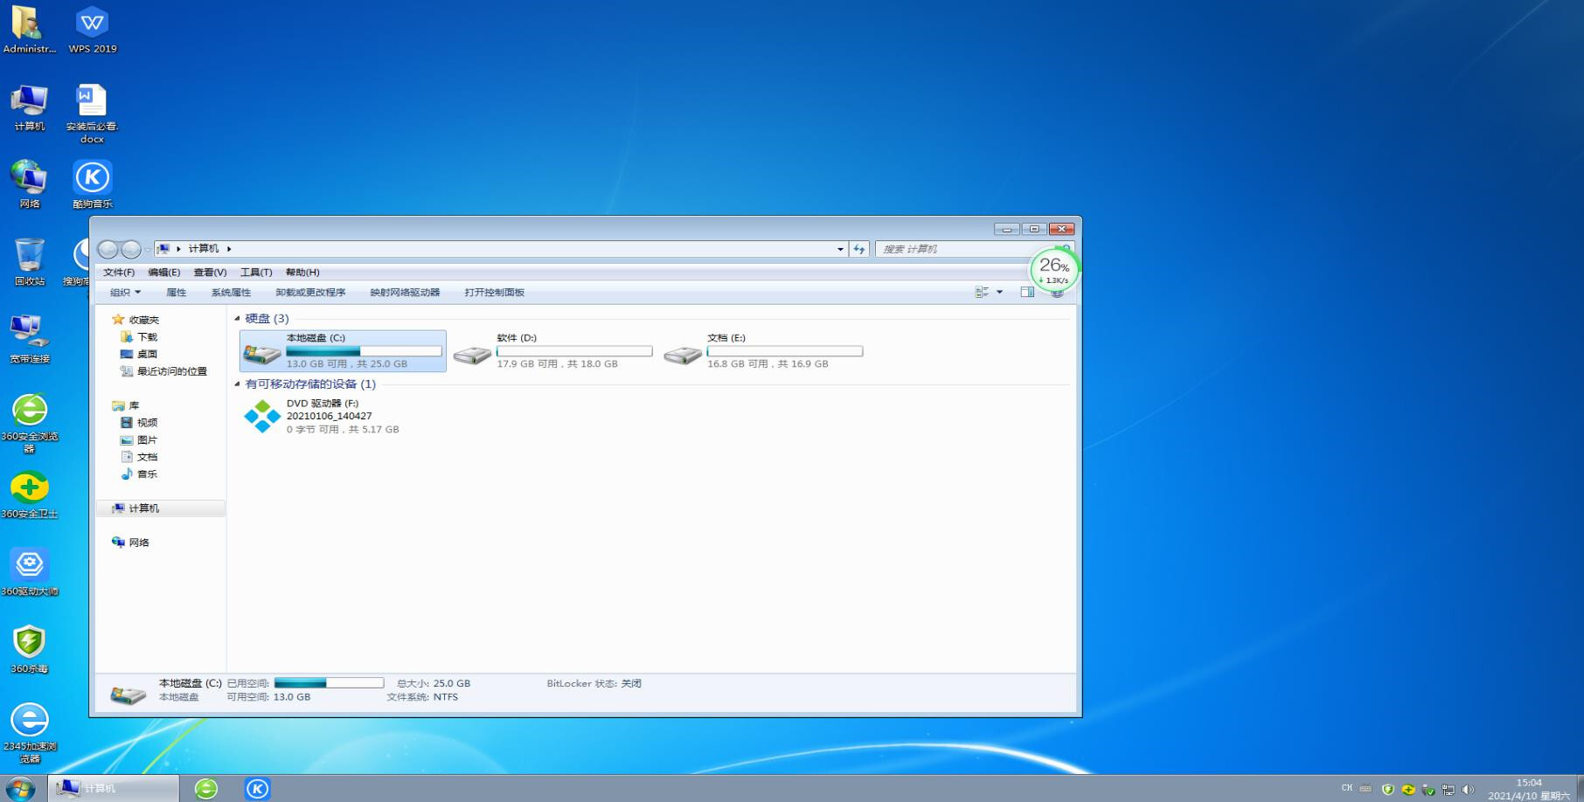Image resolution: width=1584 pixels, height=802 pixels.
Task: Open the view options dropdown arrow
Action: pyautogui.click(x=999, y=292)
